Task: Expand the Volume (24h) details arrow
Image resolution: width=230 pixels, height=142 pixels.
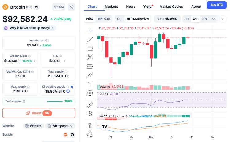Action: point(34,61)
